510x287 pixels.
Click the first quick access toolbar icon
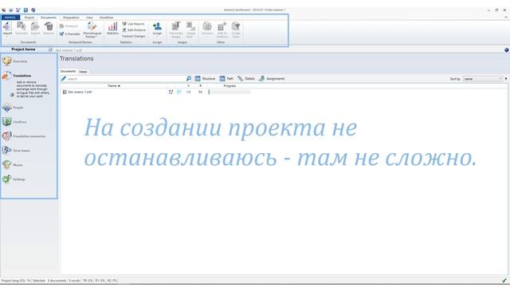4,10
